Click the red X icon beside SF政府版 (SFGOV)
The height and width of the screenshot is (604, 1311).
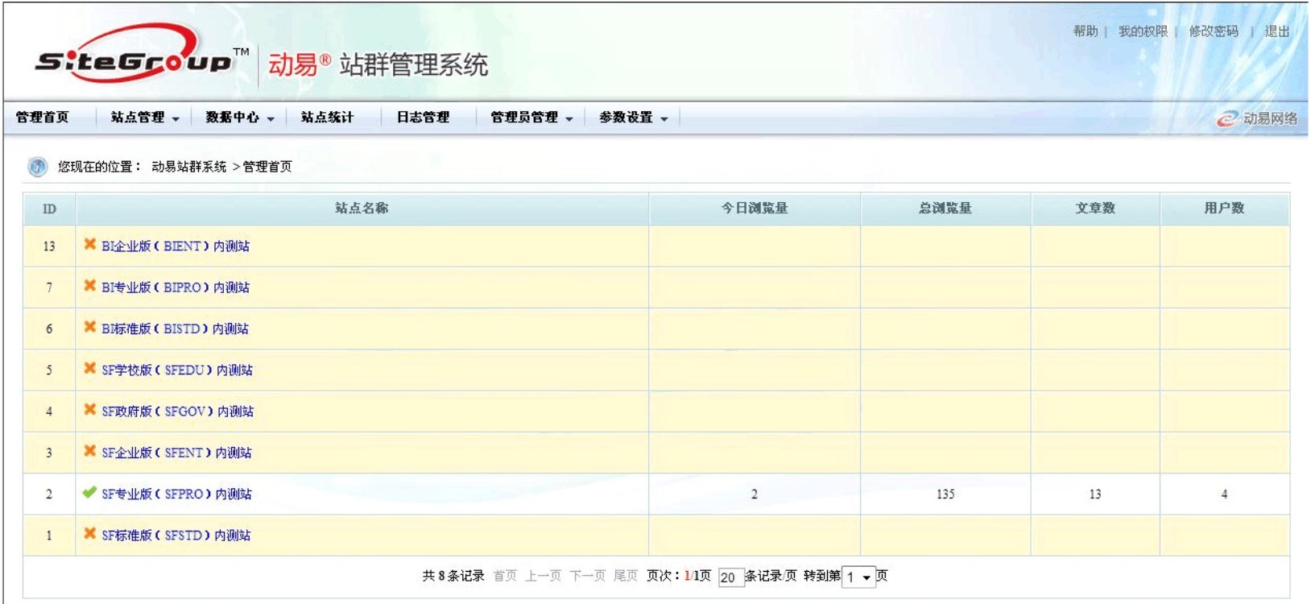(90, 409)
